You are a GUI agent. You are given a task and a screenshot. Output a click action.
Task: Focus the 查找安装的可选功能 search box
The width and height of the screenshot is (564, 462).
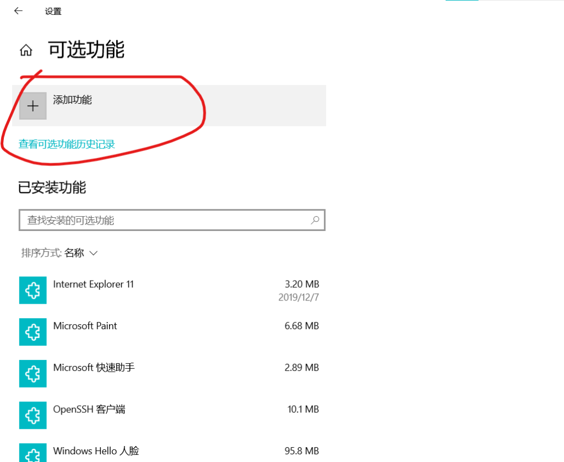click(x=165, y=220)
